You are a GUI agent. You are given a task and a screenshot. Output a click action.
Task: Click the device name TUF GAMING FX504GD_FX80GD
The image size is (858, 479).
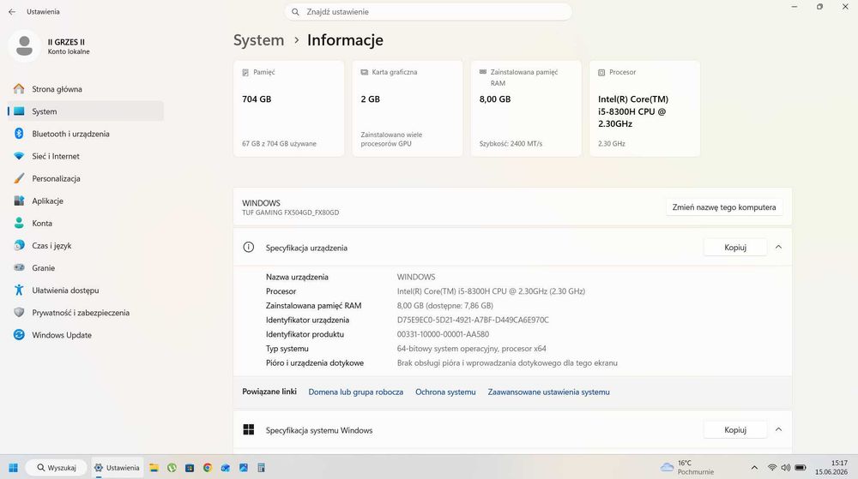[x=291, y=213]
